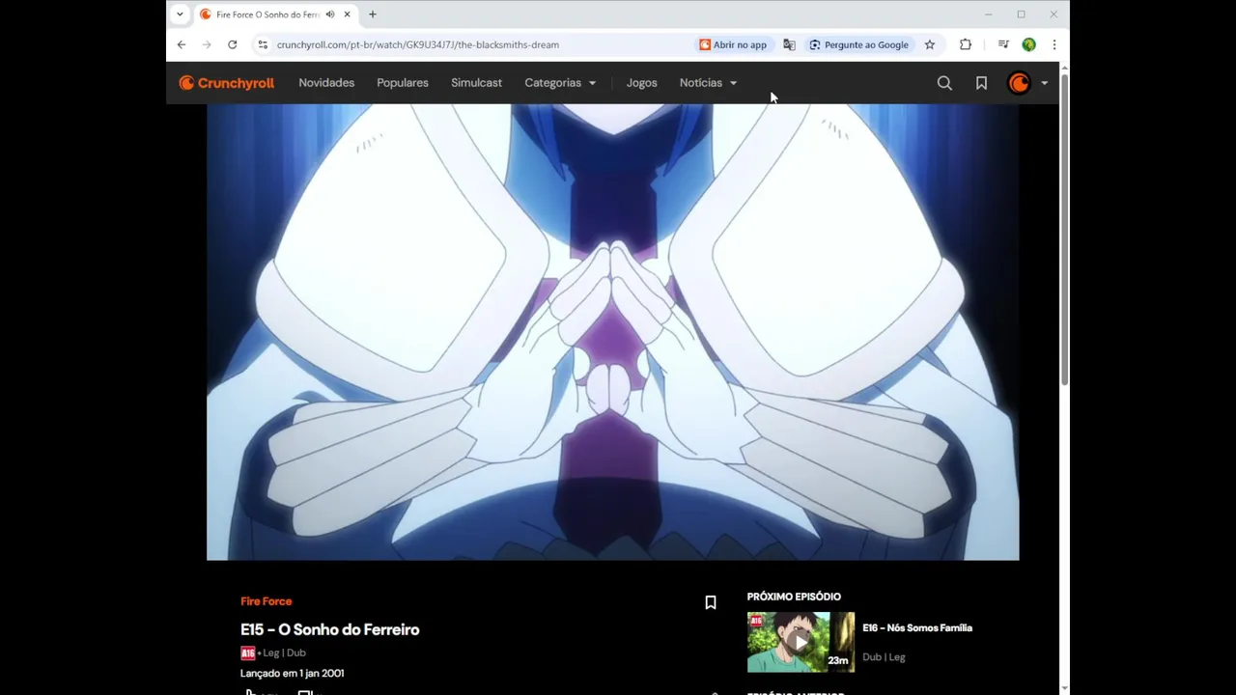Viewport: 1236px width, 695px height.
Task: Close the Fire Force tab
Action: (347, 14)
